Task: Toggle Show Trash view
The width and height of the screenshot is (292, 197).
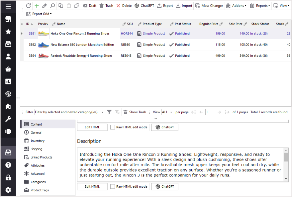Action: pyautogui.click(x=135, y=112)
